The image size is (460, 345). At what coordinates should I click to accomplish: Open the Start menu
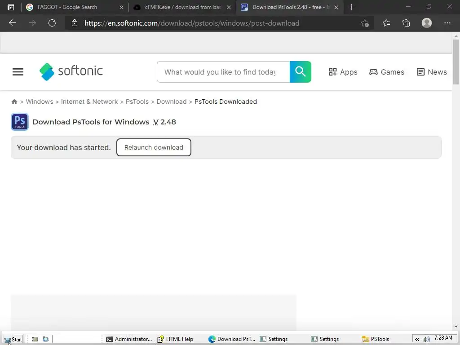coord(13,339)
